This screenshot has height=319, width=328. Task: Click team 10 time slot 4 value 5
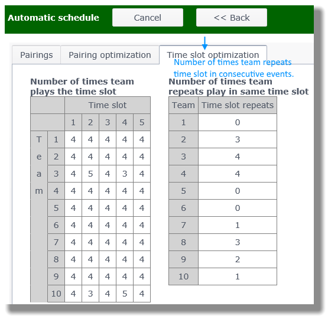click(x=125, y=294)
